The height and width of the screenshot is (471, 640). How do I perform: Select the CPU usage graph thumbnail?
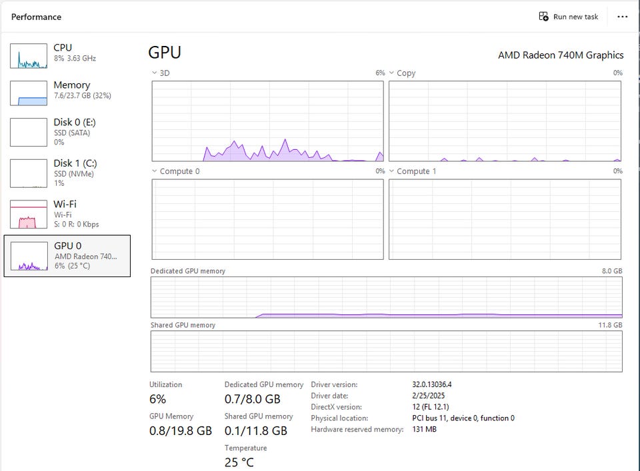point(29,56)
